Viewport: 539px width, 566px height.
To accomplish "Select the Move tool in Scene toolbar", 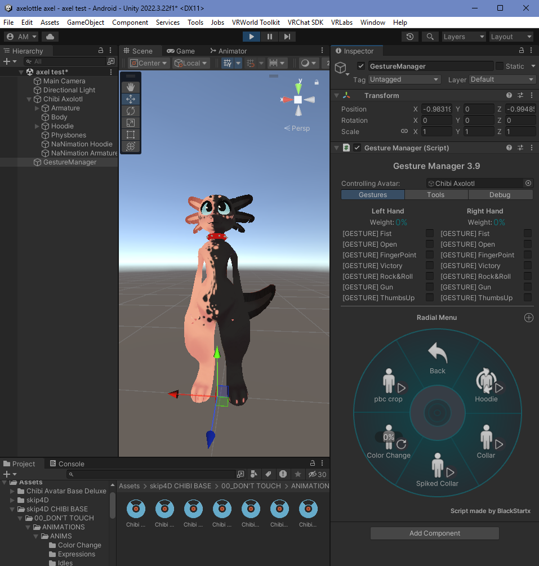I will point(130,99).
